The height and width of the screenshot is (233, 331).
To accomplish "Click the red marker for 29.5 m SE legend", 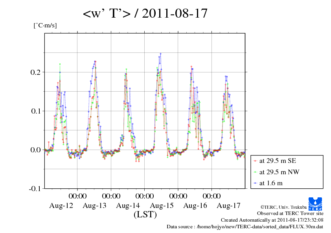I will (255, 161).
